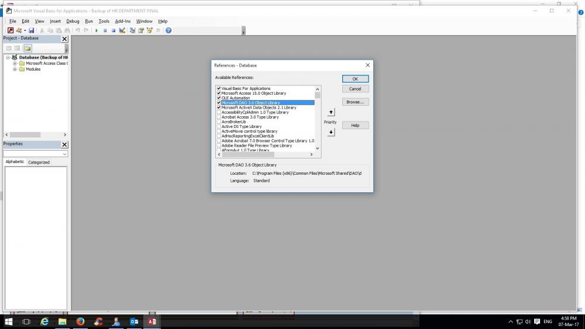The height and width of the screenshot is (329, 585).
Task: Open the Tools menu
Action: [x=104, y=21]
